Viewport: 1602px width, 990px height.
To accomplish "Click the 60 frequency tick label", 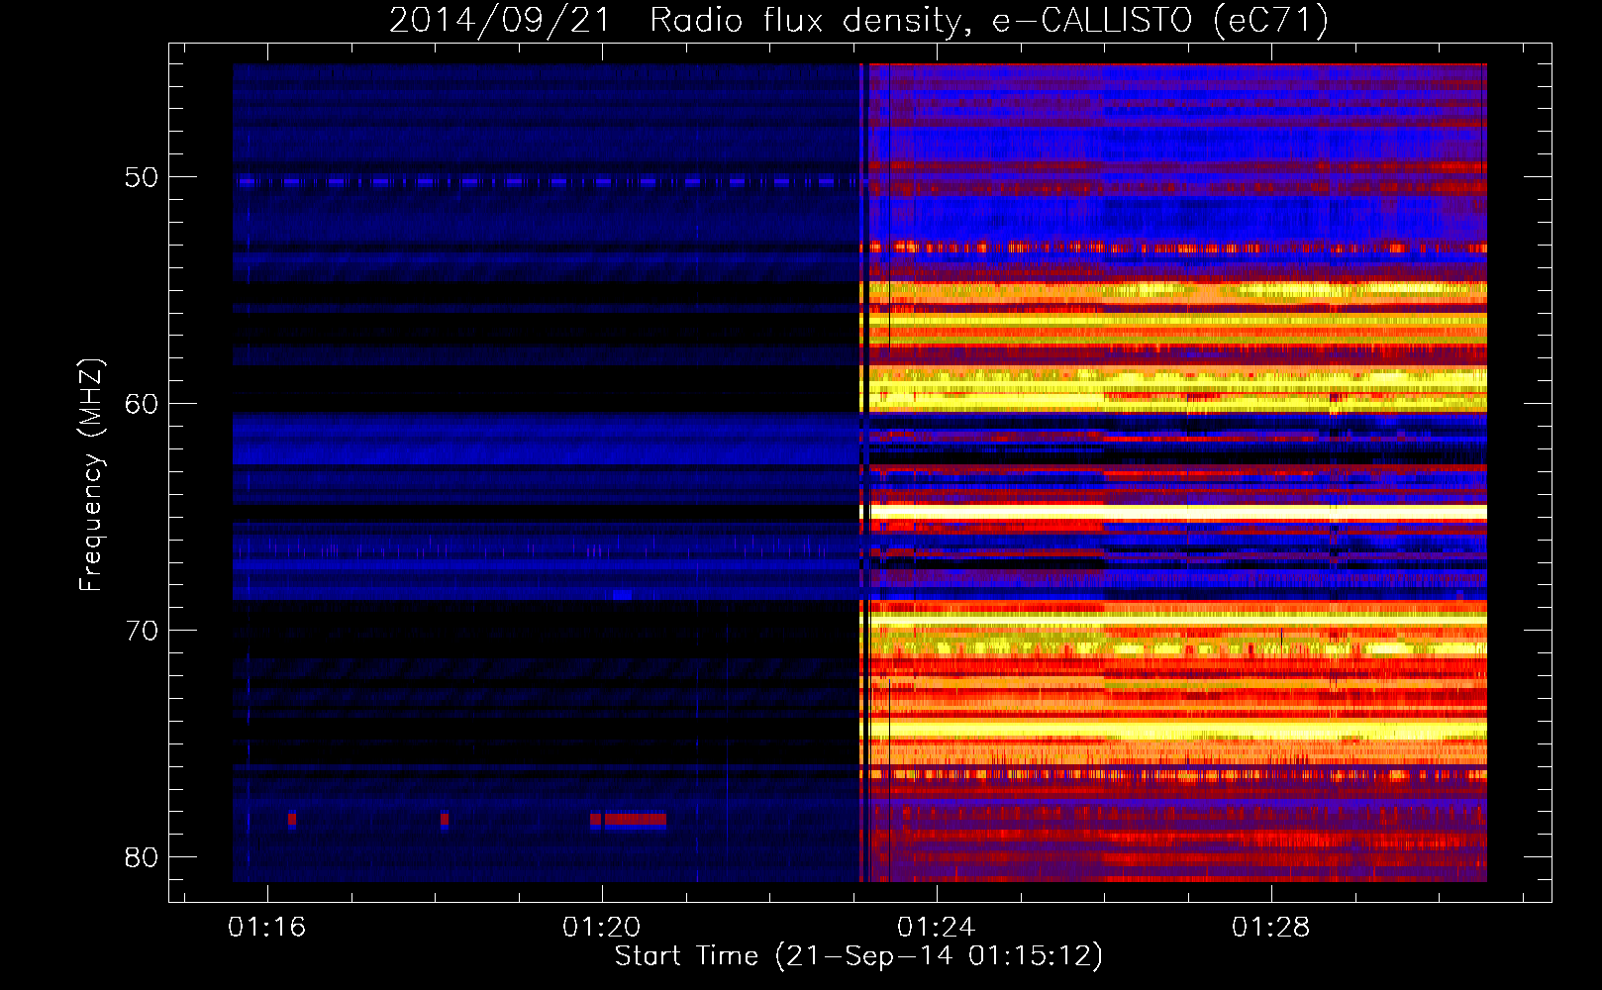I will (142, 404).
